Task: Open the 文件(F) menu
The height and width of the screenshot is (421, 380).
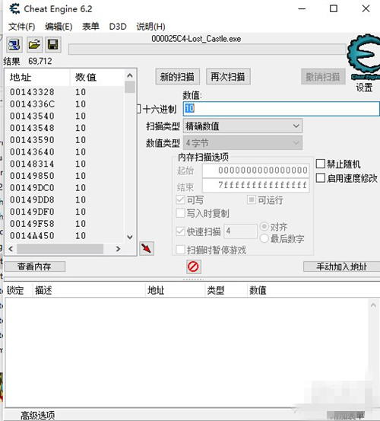Action: point(22,27)
